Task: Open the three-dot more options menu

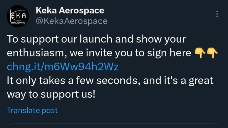Action: (217, 14)
